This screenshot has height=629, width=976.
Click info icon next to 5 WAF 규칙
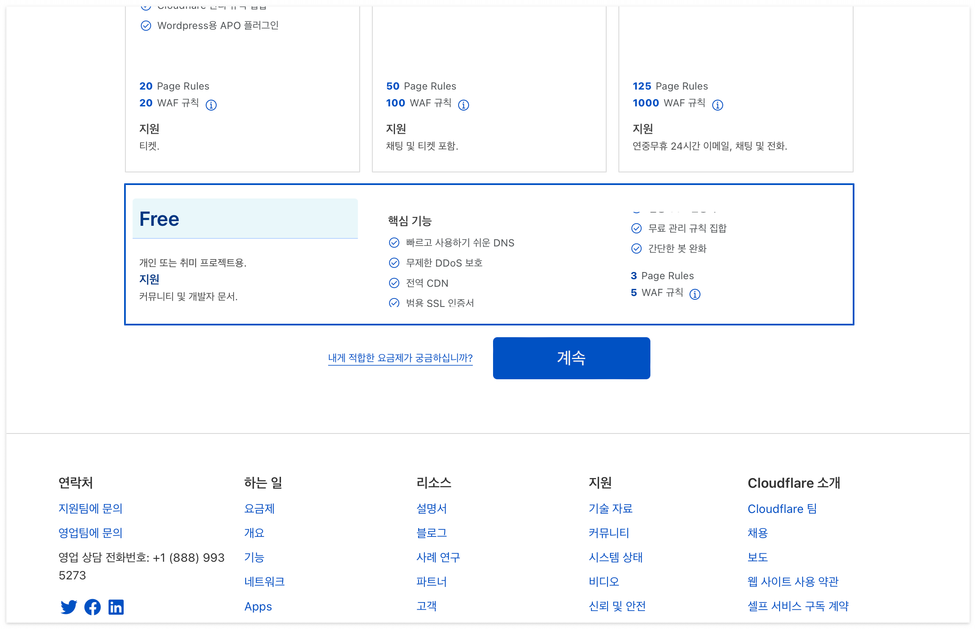pyautogui.click(x=695, y=294)
